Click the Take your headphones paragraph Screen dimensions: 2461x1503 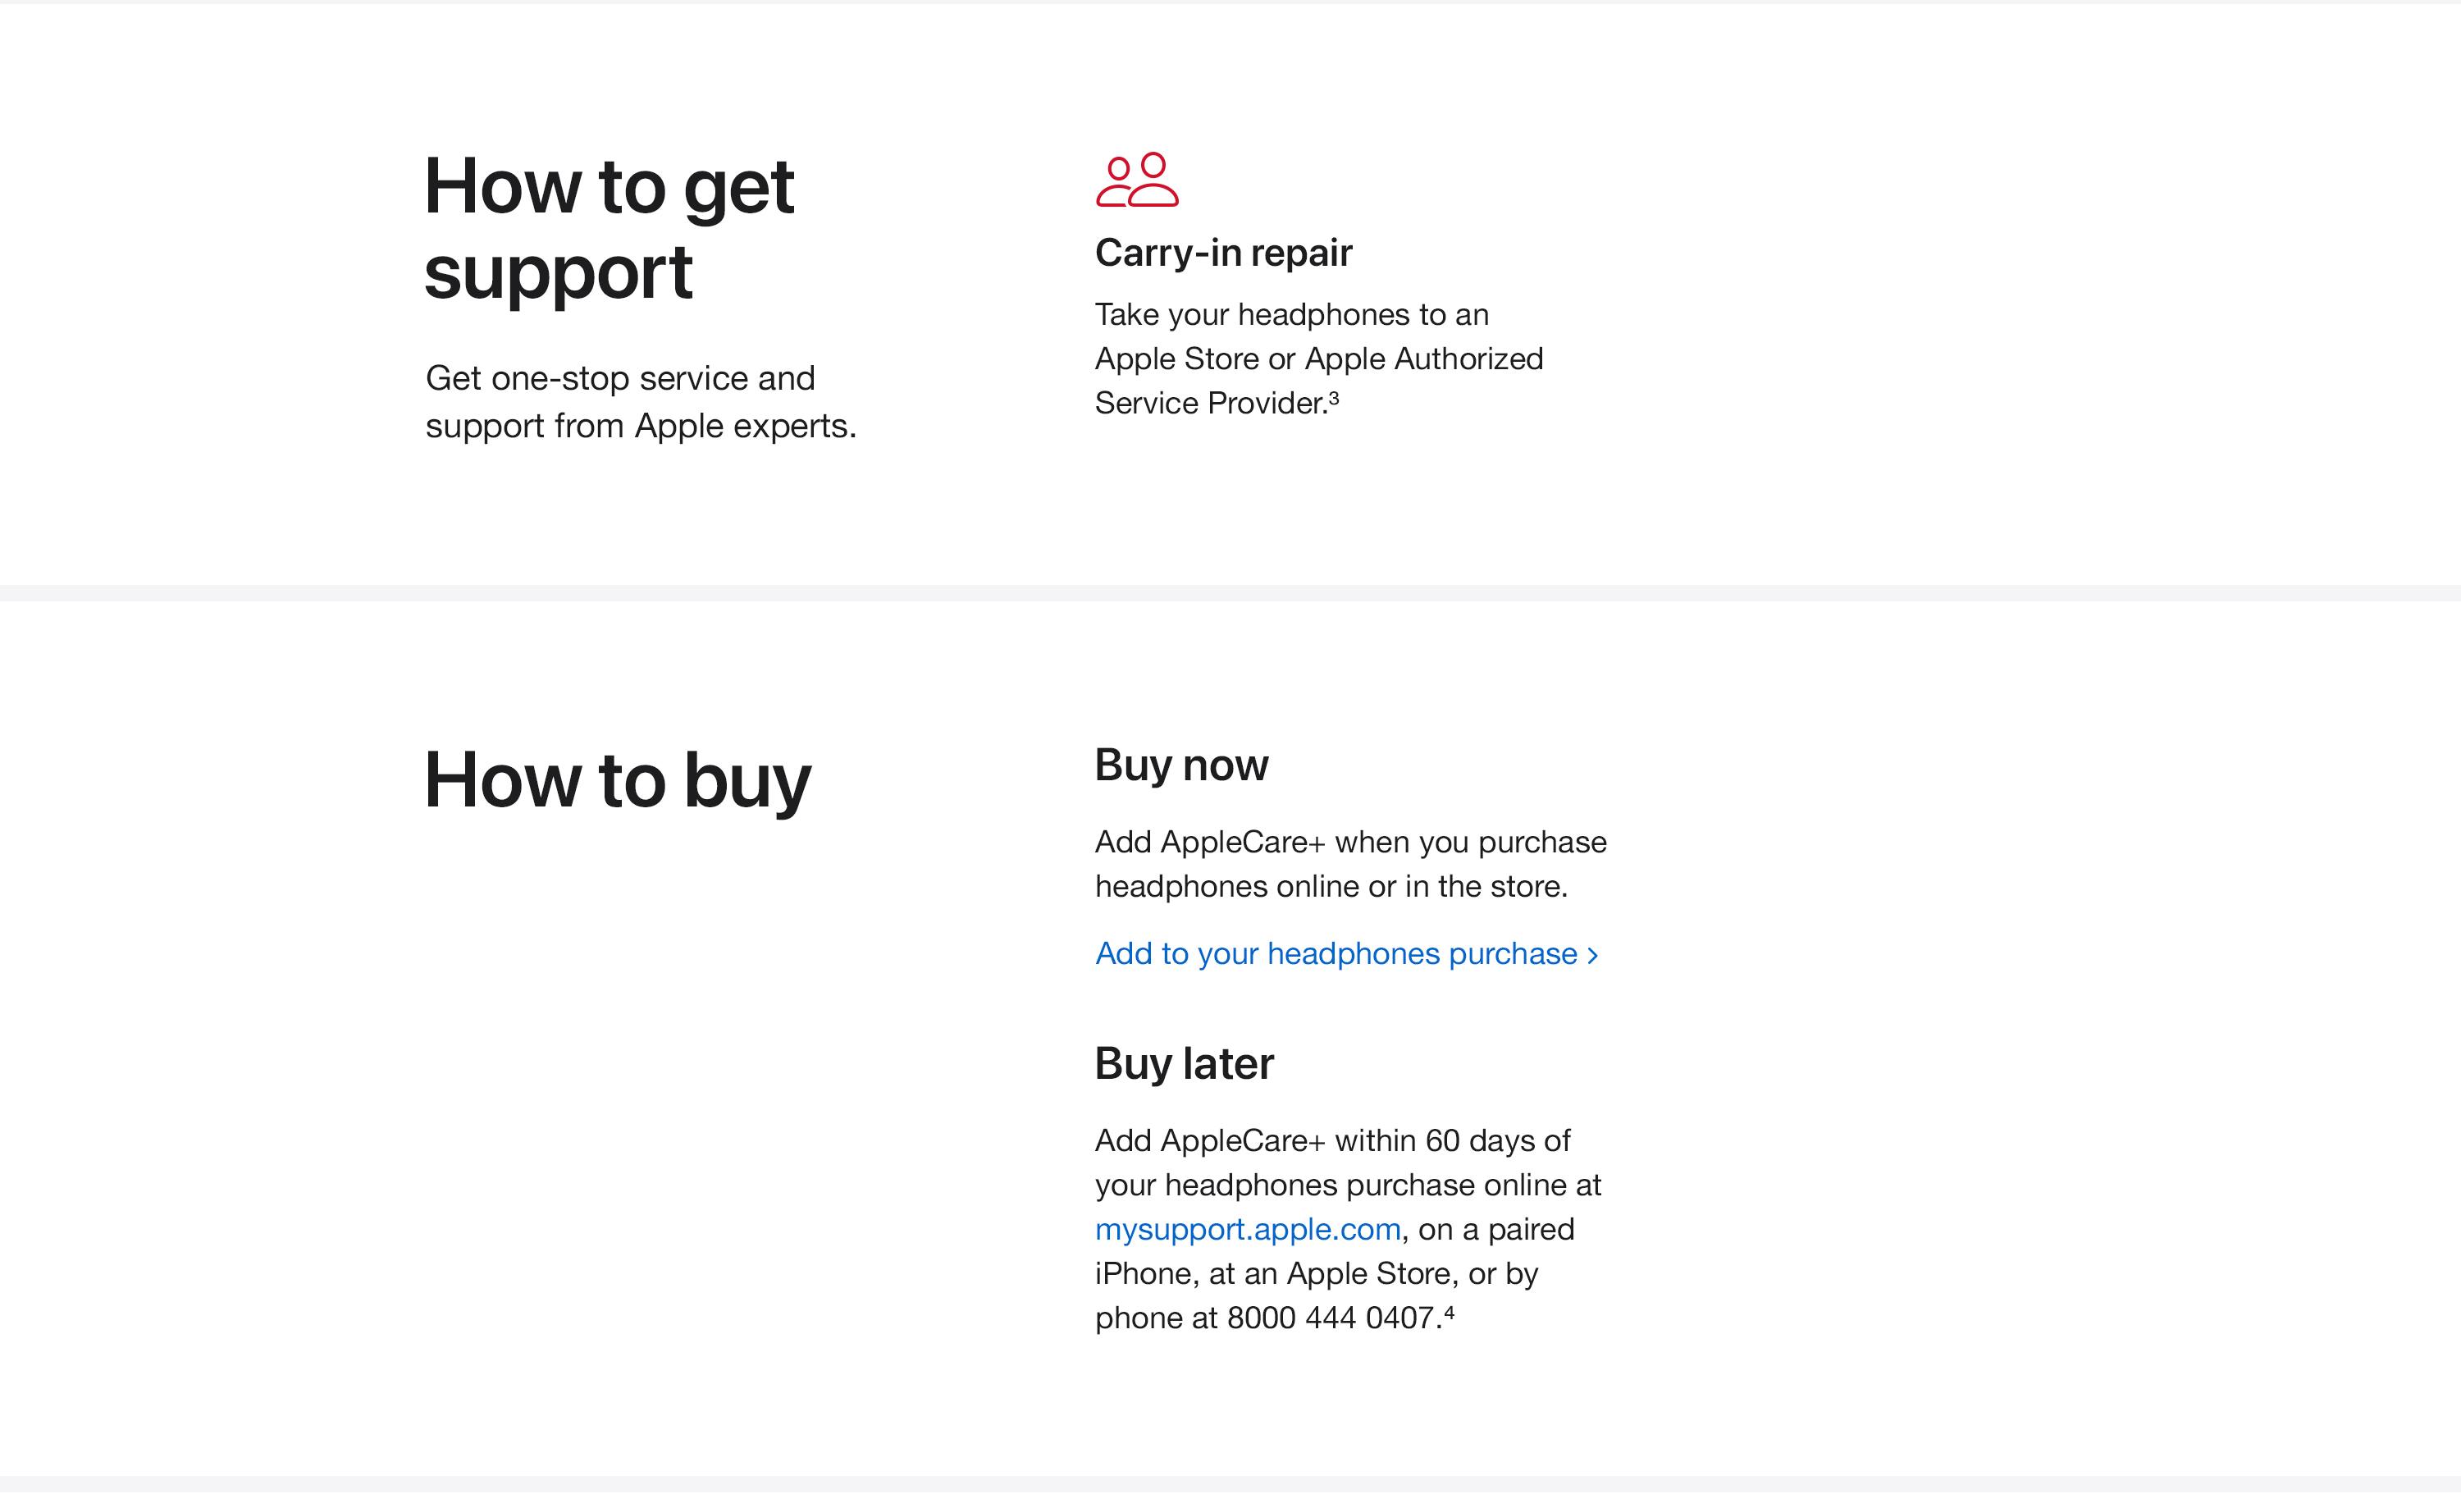point(1319,359)
